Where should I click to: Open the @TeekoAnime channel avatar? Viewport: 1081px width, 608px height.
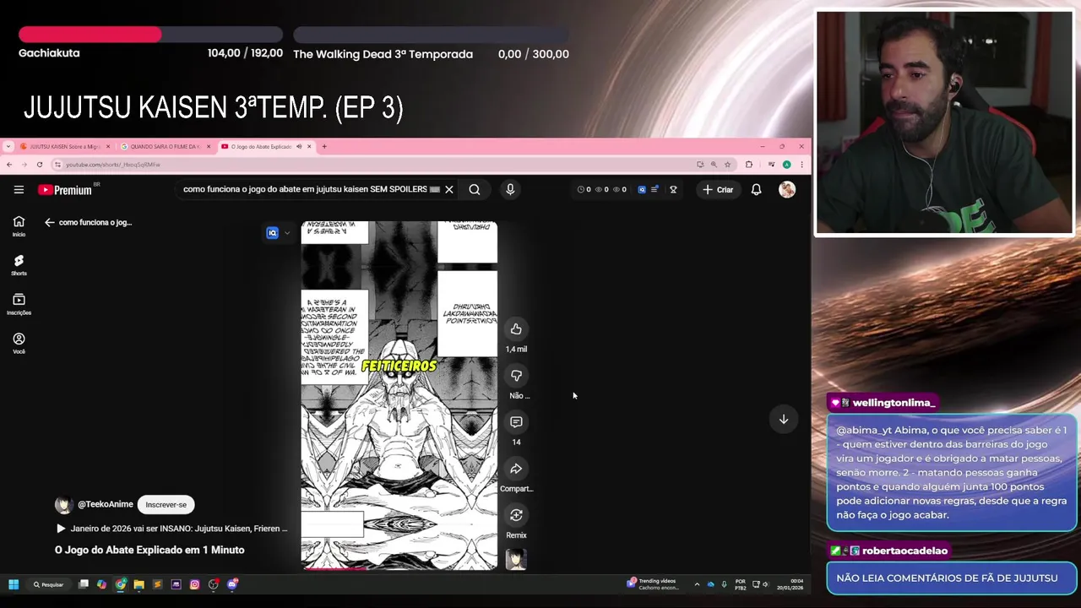(x=63, y=505)
